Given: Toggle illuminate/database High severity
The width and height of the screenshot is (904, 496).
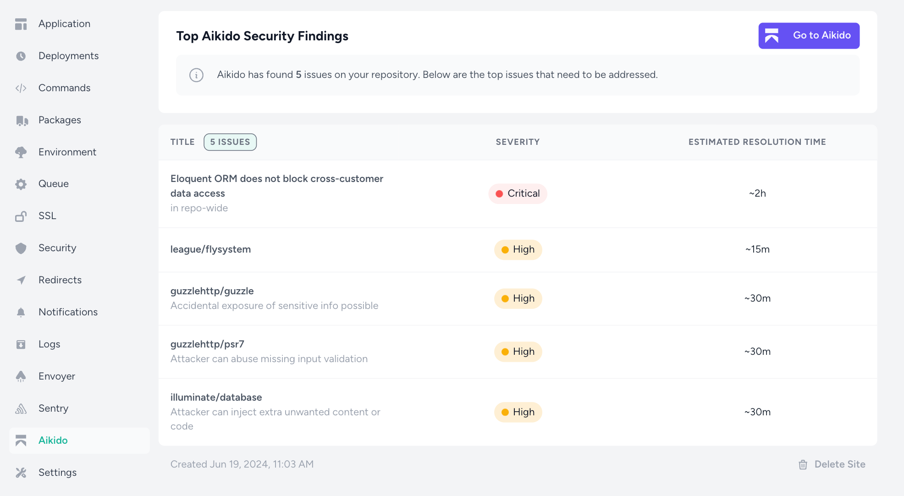Looking at the screenshot, I should point(518,412).
